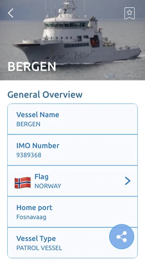This screenshot has height=261, width=145.
Task: Tap the Vessel Type label
Action: click(36, 238)
